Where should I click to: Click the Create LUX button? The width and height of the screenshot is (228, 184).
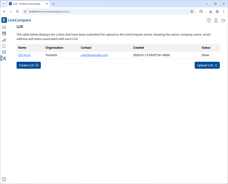click(29, 65)
